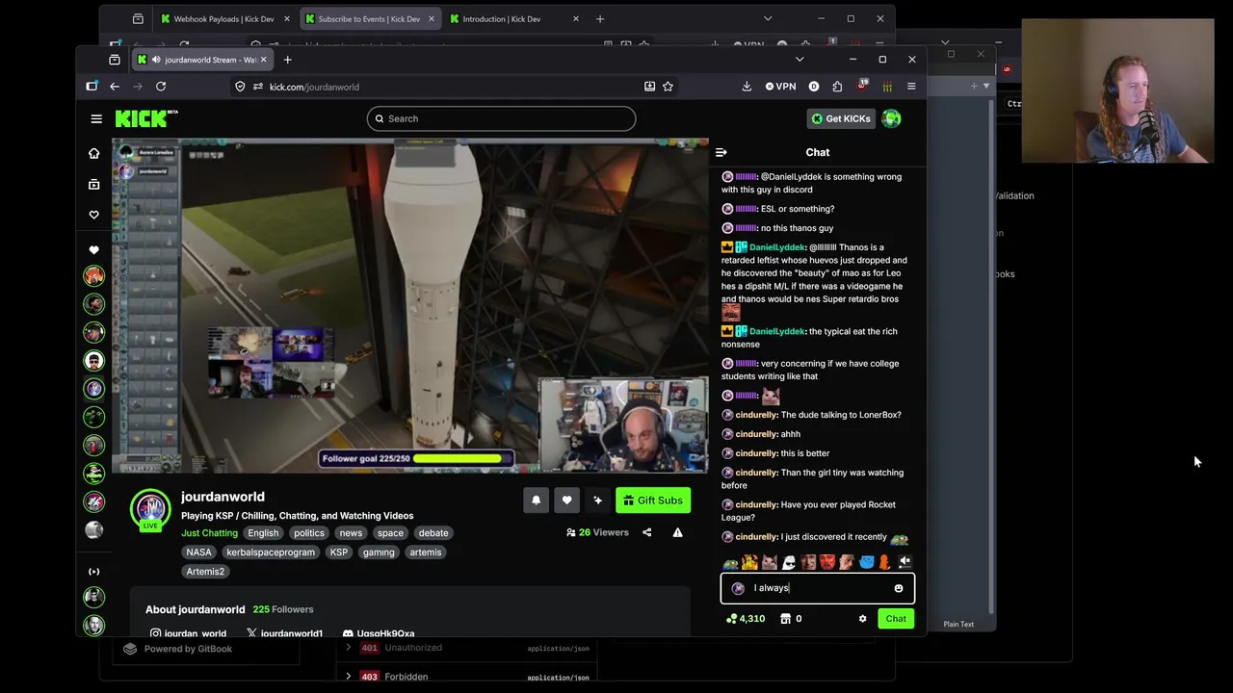Collapse the chat panel with arrow icon
The width and height of the screenshot is (1233, 693).
tap(721, 152)
